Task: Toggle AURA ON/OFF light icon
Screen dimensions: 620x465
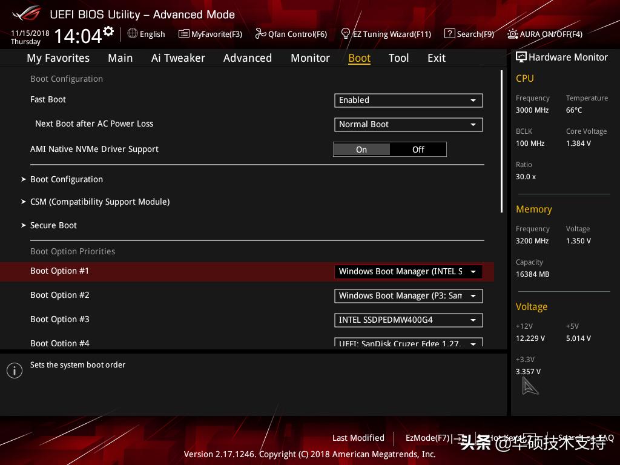Action: (x=512, y=34)
